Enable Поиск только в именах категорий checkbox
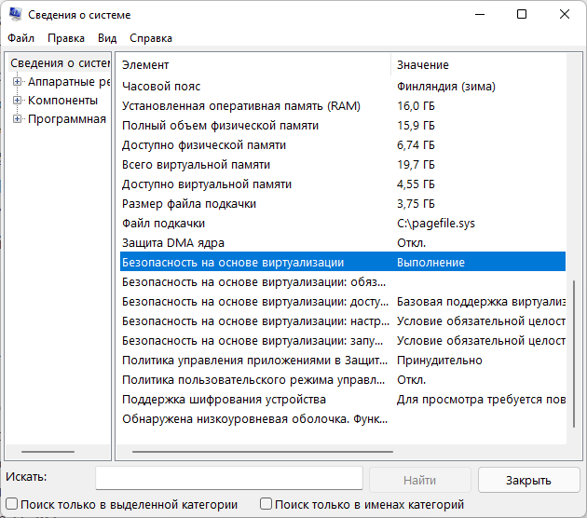This screenshot has width=587, height=518. pyautogui.click(x=266, y=504)
